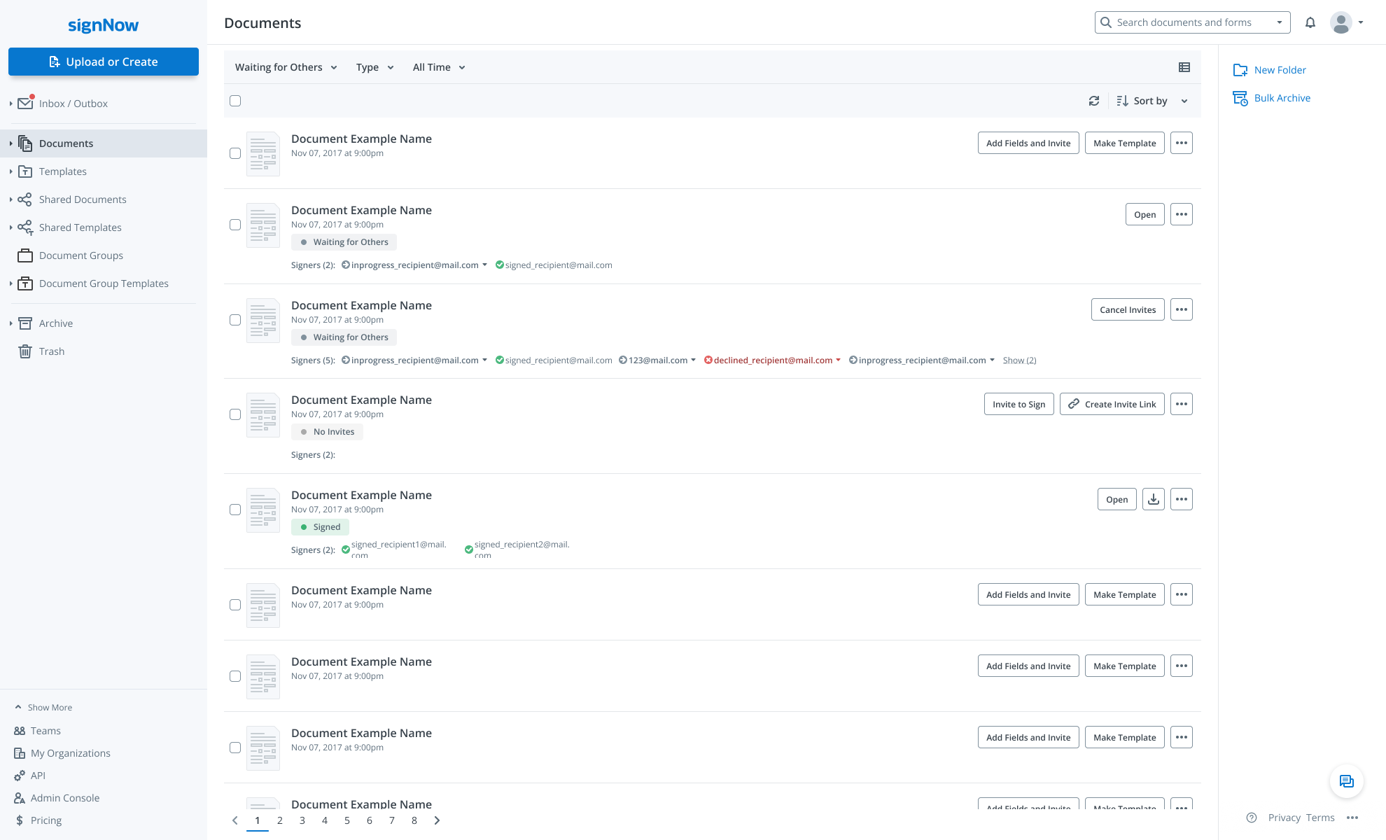1386x840 pixels.
Task: Open more options next to Cancel Invites
Action: click(x=1182, y=309)
